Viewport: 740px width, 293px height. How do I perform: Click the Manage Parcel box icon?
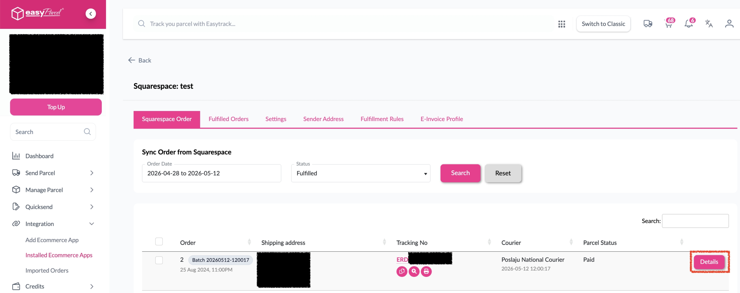tap(16, 190)
